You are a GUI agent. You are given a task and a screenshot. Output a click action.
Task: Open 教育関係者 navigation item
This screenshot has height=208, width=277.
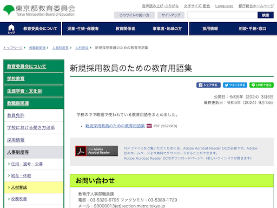[126, 29]
